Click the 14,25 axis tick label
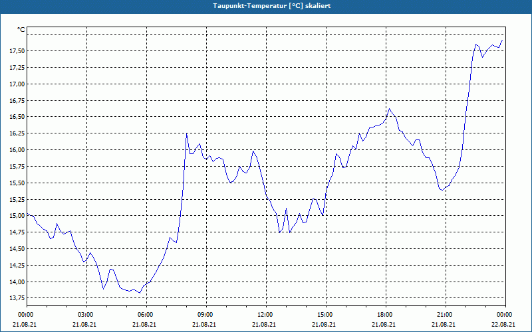This screenshot has height=332, width=532. click(x=17, y=265)
